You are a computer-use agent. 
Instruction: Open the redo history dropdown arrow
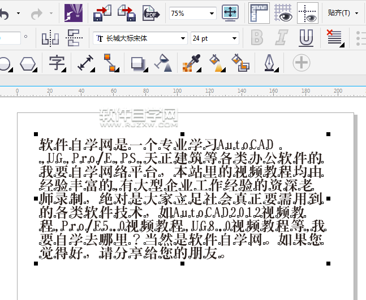(51, 14)
